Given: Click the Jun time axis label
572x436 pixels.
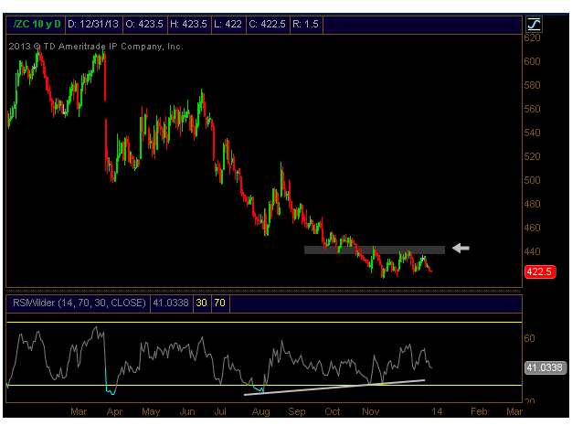Looking at the screenshot, I should [187, 411].
